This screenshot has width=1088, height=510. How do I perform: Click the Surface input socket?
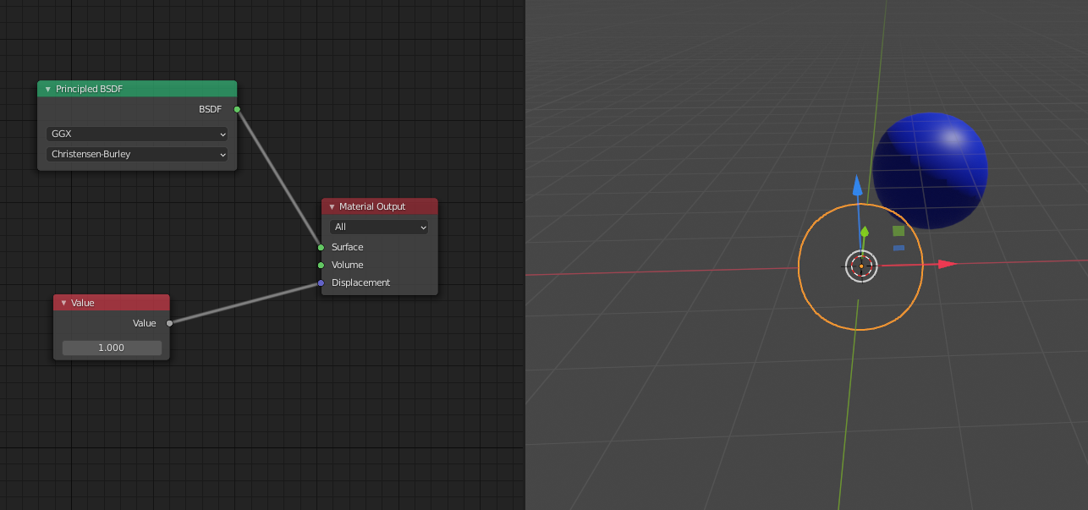click(321, 247)
